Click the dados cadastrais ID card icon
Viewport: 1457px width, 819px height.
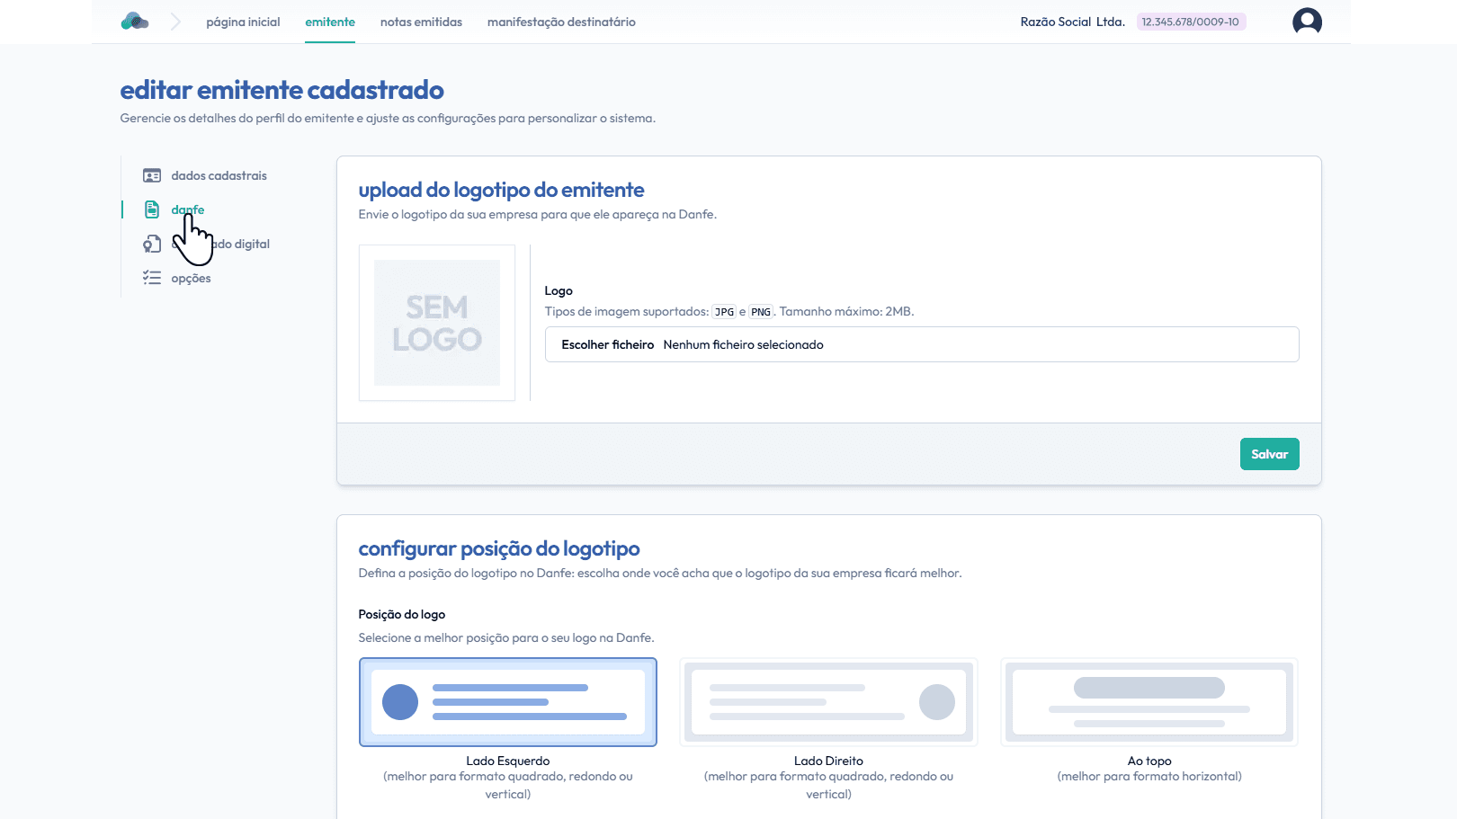coord(152,176)
